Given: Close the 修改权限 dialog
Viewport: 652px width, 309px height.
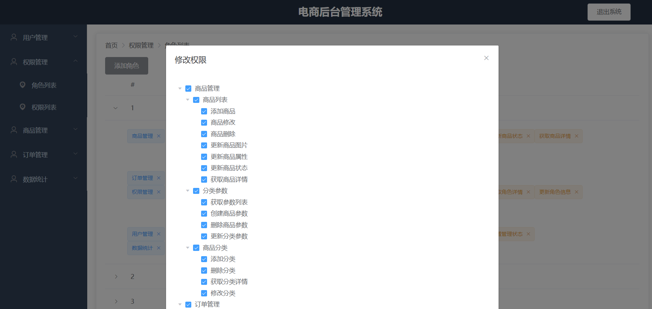Looking at the screenshot, I should tap(486, 58).
